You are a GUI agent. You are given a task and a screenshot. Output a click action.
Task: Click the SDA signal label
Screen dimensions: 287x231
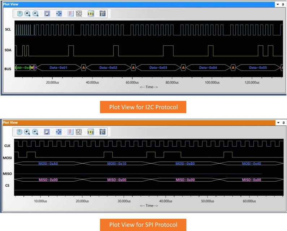pyautogui.click(x=8, y=50)
